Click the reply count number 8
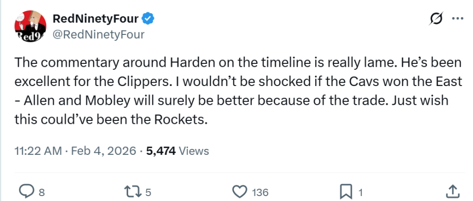473x201 pixels. point(41,192)
